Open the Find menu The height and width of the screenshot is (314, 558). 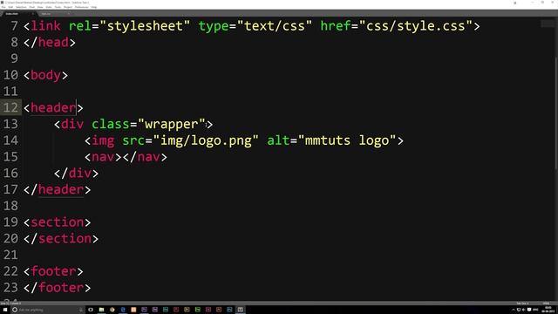32,7
